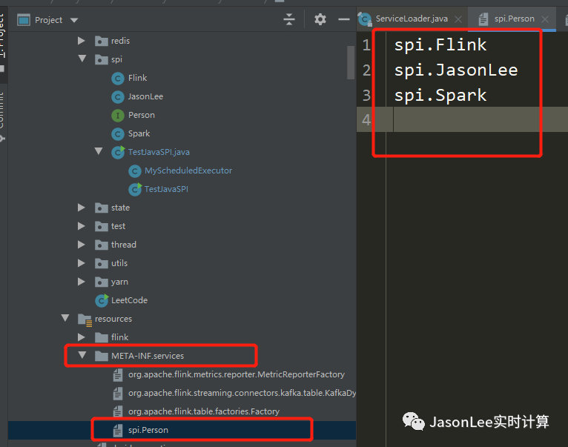Select the Flink class icon

(x=118, y=79)
